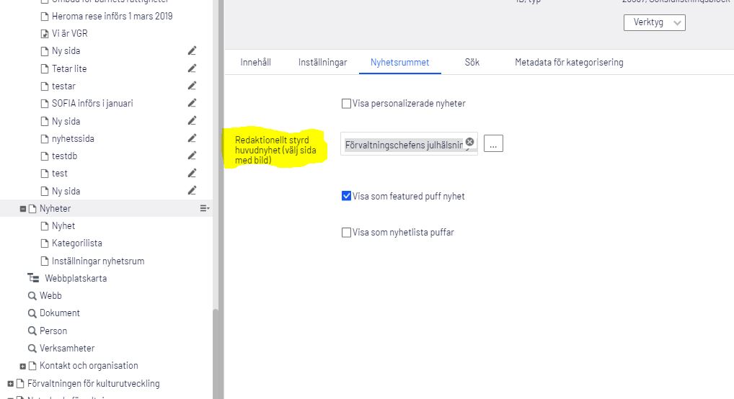Open Metadata för kategorisering tab

[x=569, y=62]
